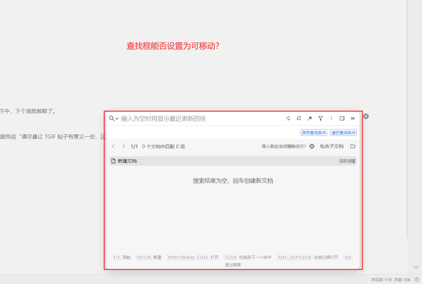Go to previous results page arrow
Image resolution: width=422 pixels, height=284 pixels.
tap(113, 146)
